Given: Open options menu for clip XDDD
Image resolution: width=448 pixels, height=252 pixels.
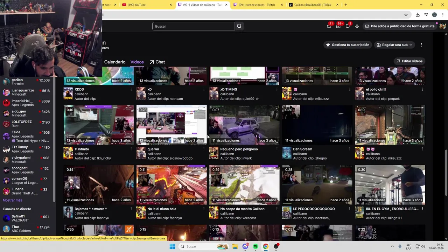Looking at the screenshot, I should point(131,89).
